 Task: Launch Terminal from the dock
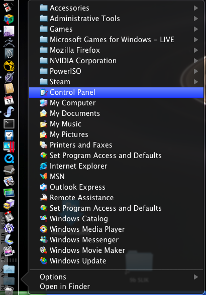coord(9,123)
